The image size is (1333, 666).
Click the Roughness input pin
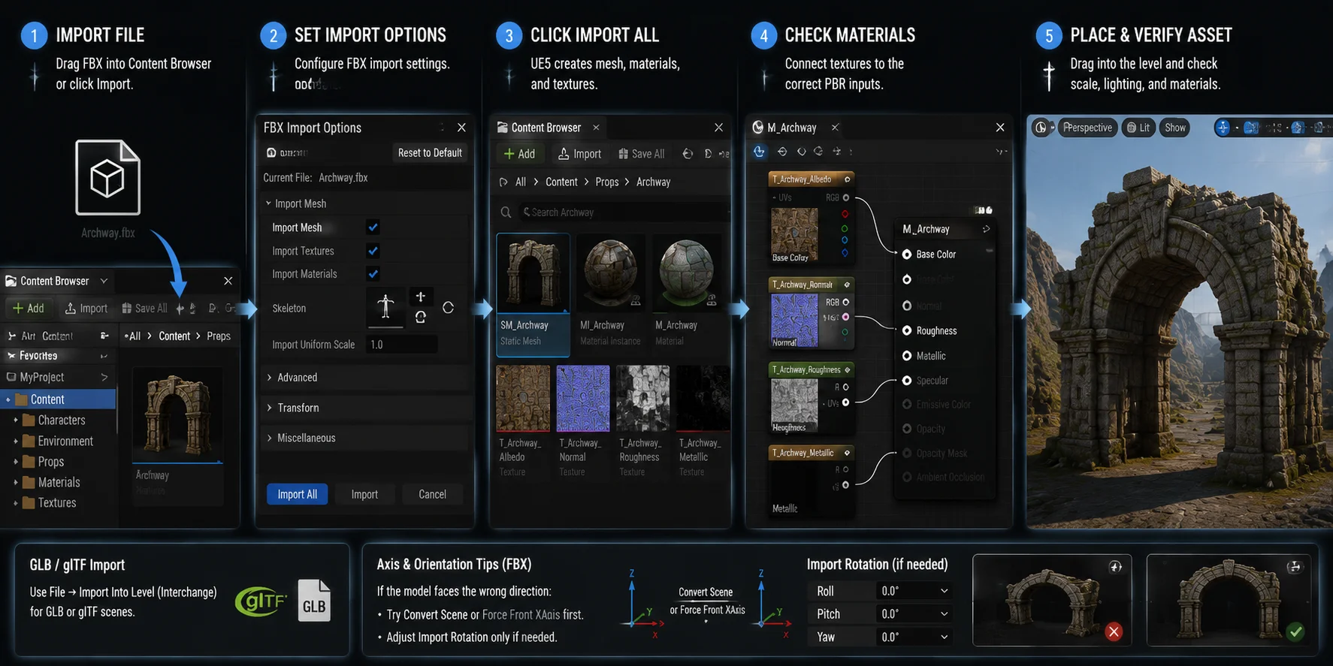click(907, 330)
